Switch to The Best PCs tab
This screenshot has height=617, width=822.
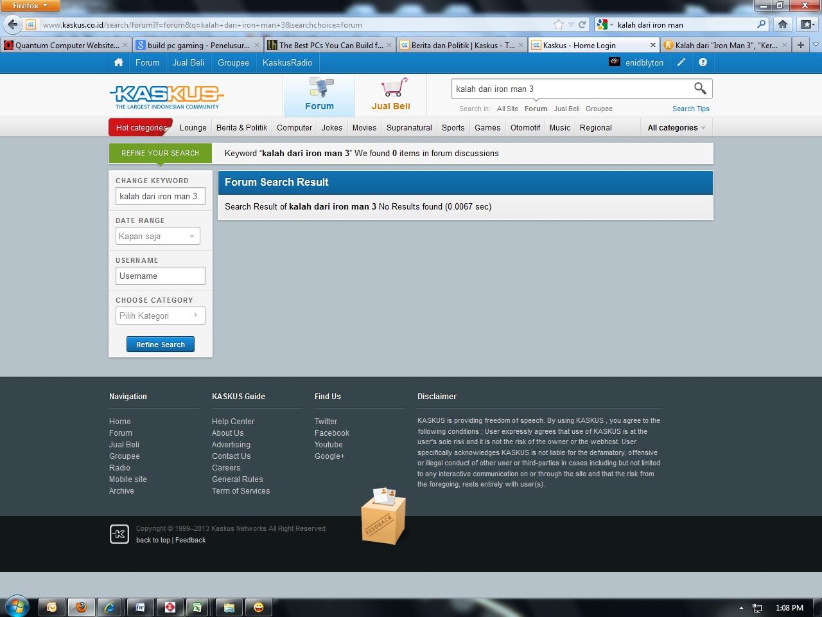pos(330,45)
